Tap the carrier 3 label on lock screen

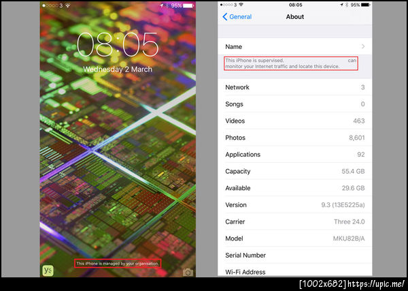tap(61, 5)
